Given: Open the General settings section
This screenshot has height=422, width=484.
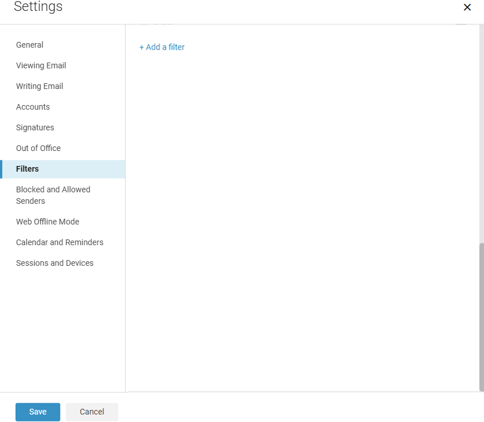Looking at the screenshot, I should [30, 45].
